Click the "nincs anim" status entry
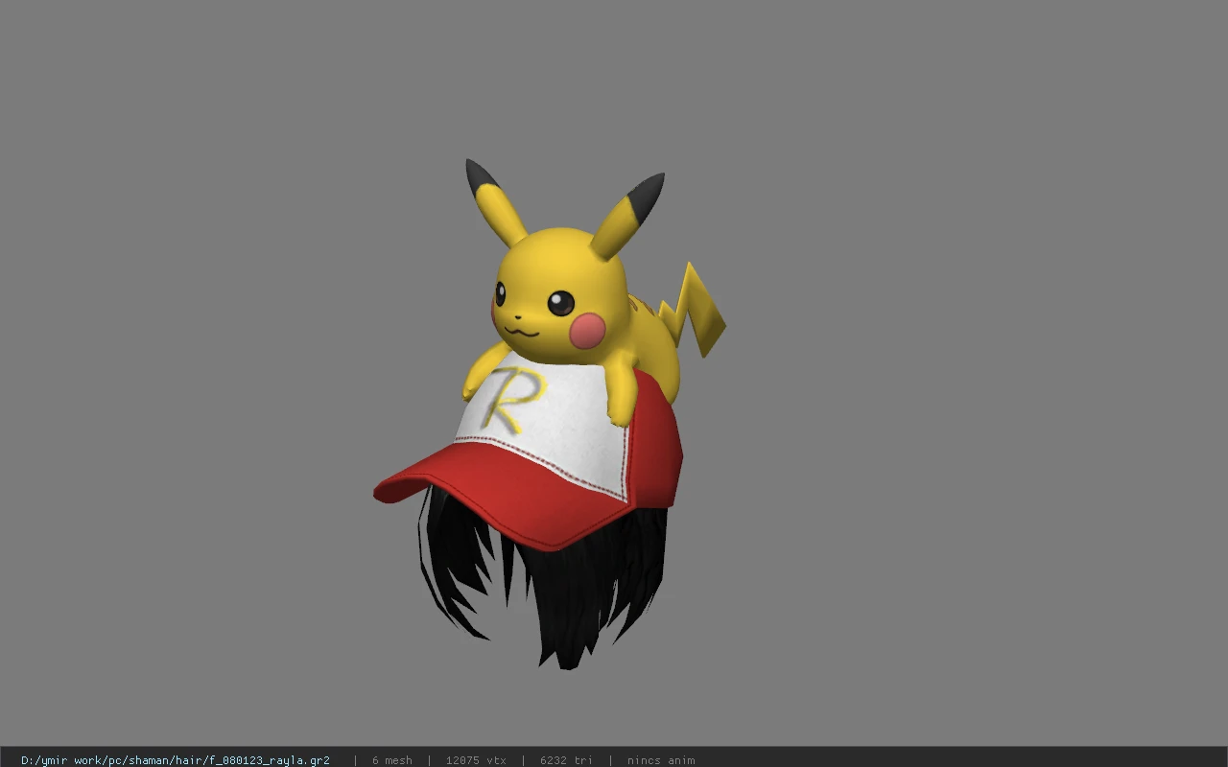The width and height of the screenshot is (1228, 767). point(661,760)
